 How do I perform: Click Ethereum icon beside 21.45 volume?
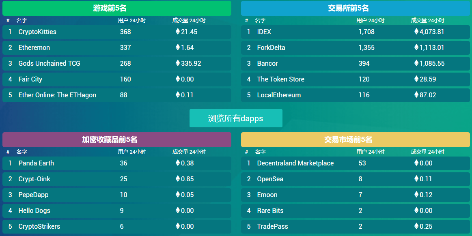point(178,31)
